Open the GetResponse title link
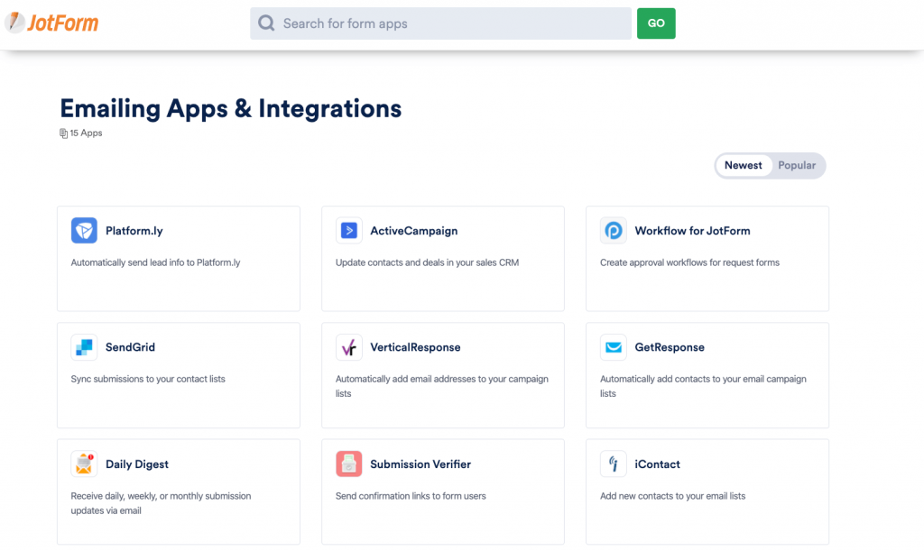 670,347
